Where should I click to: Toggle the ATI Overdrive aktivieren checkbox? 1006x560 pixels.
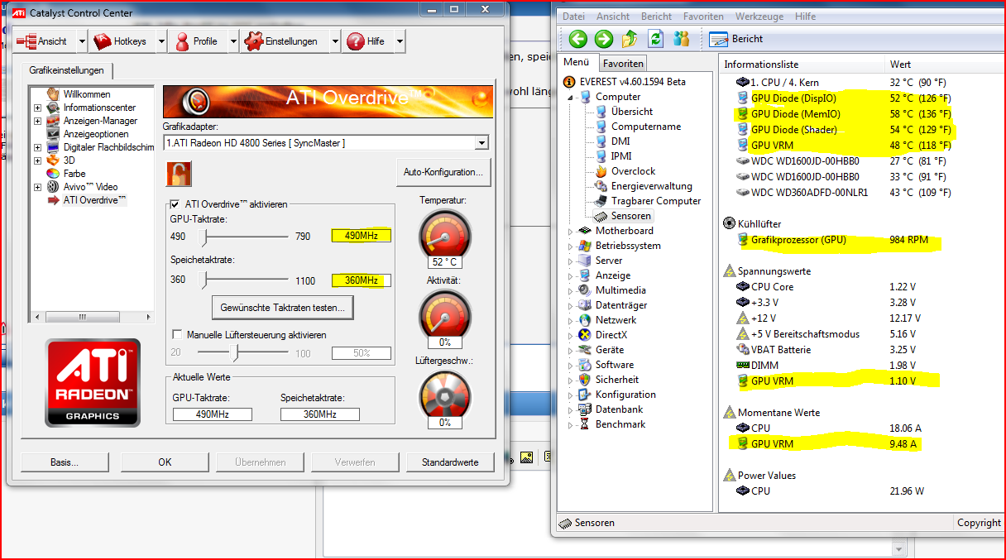(x=175, y=204)
